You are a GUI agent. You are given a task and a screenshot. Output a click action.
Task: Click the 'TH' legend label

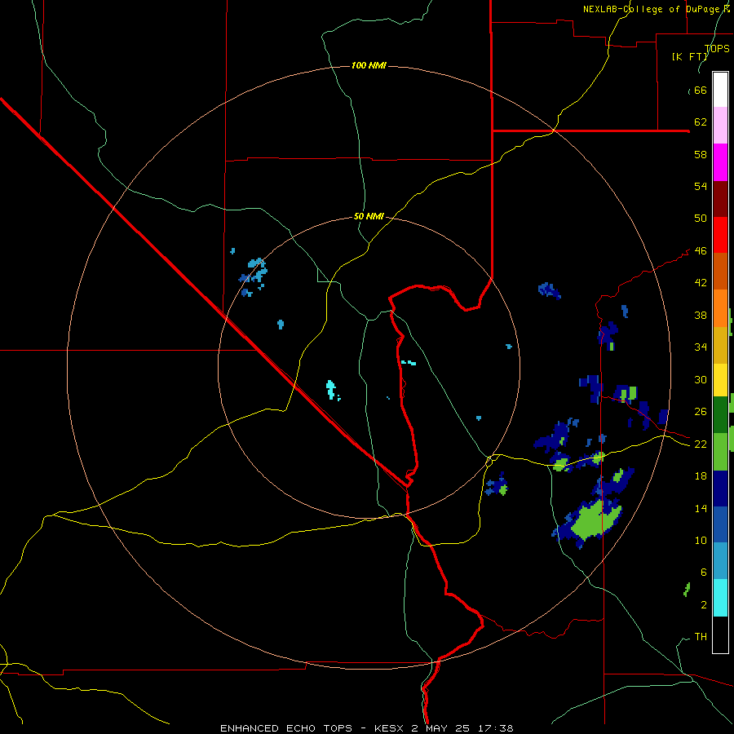coord(701,637)
